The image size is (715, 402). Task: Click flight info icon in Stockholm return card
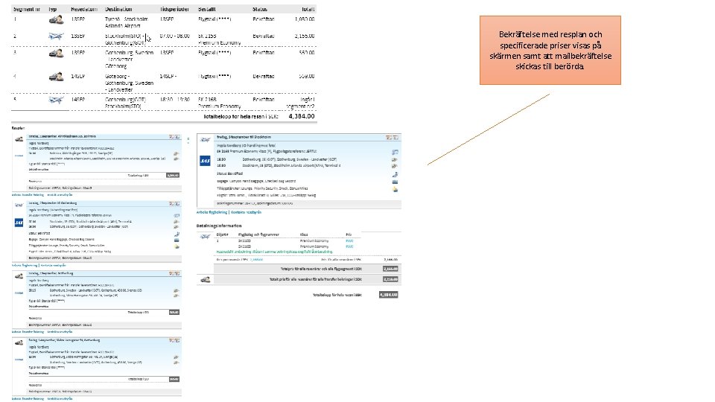395,152
